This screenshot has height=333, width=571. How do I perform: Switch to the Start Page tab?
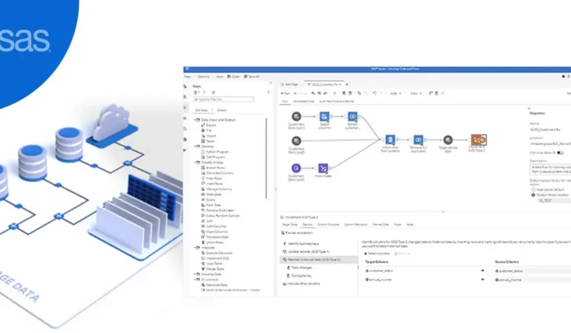point(289,84)
